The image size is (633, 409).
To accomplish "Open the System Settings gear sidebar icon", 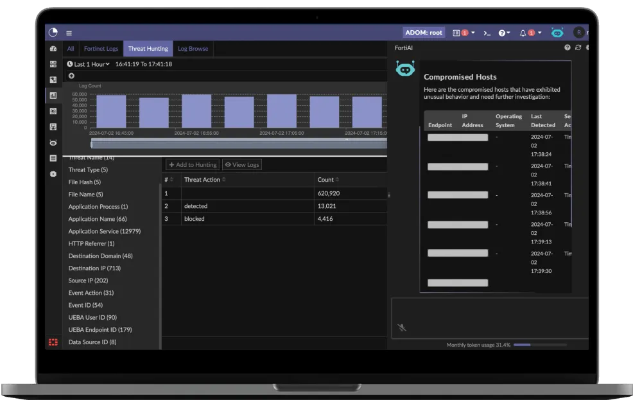I will (x=53, y=174).
